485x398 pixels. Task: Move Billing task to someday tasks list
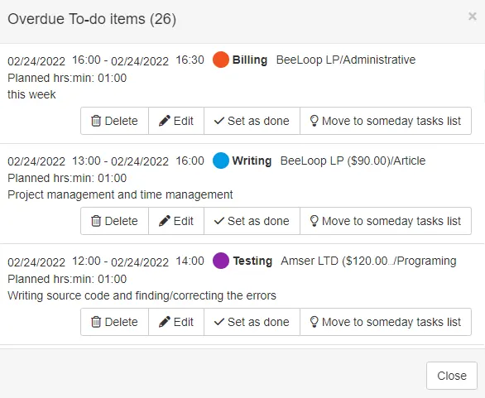pos(386,121)
